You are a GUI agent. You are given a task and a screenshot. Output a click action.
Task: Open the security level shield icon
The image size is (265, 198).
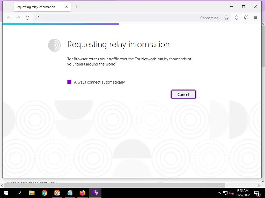coord(237,18)
